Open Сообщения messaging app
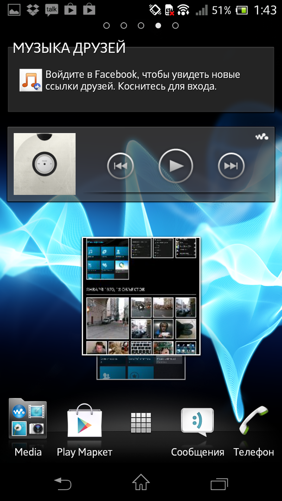282x501 pixels. pos(197,423)
